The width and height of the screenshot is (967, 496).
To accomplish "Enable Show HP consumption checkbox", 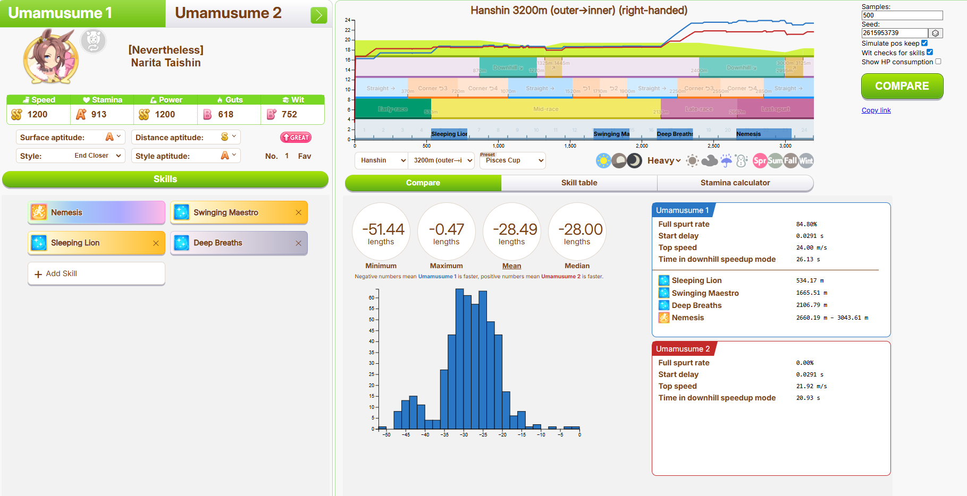I will coord(938,62).
